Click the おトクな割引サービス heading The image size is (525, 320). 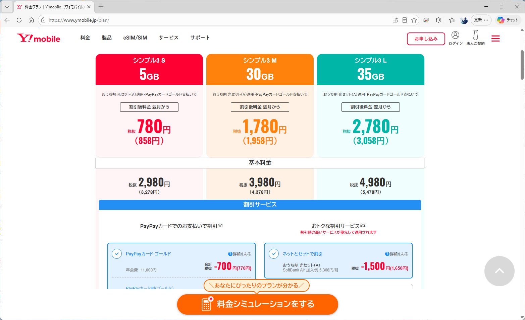338,226
